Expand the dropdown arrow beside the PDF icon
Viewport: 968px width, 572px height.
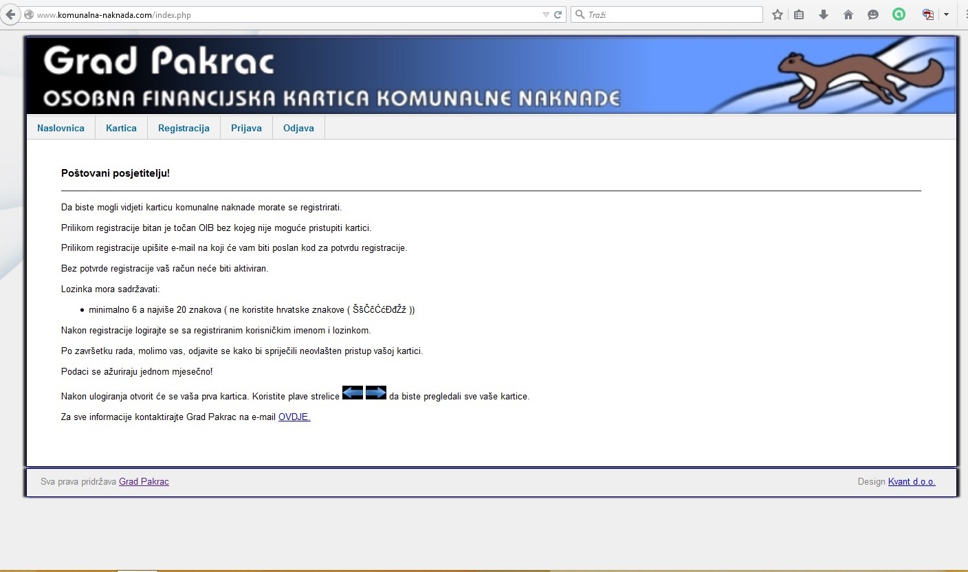point(946,14)
